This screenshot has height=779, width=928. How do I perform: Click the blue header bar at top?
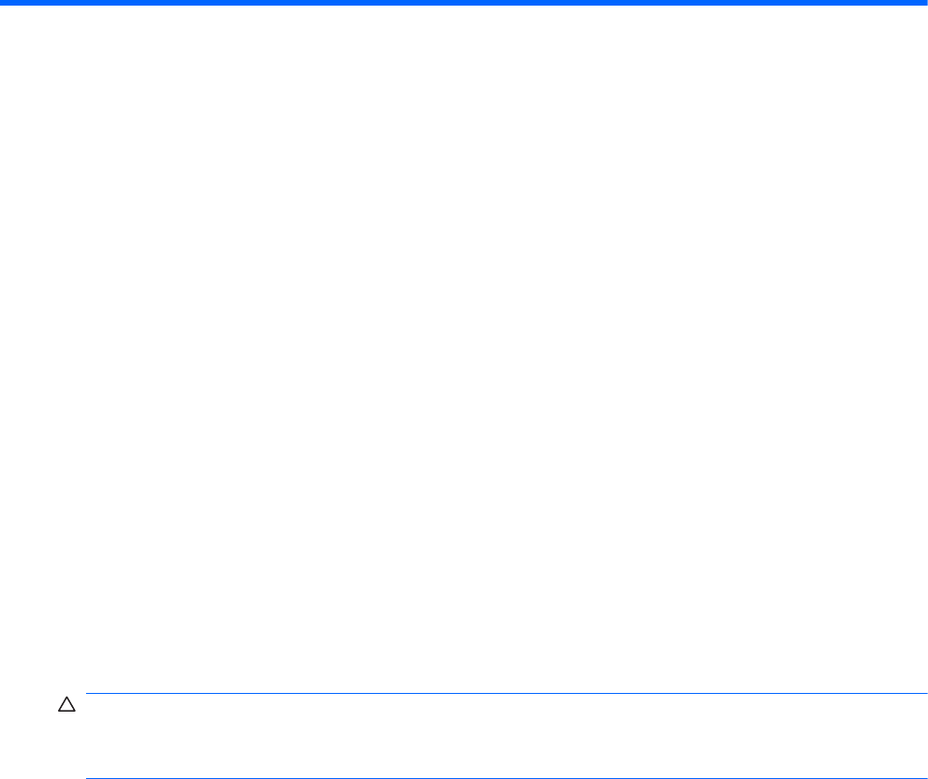point(464,3)
